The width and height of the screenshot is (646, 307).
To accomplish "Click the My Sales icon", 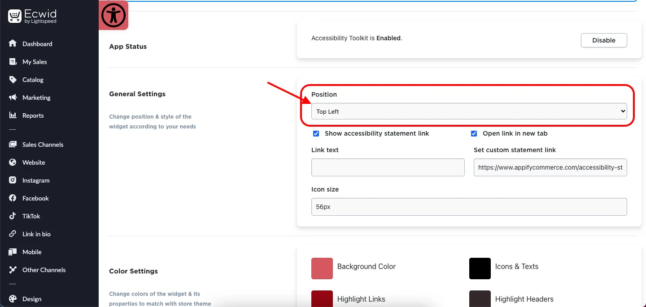I will pos(13,61).
